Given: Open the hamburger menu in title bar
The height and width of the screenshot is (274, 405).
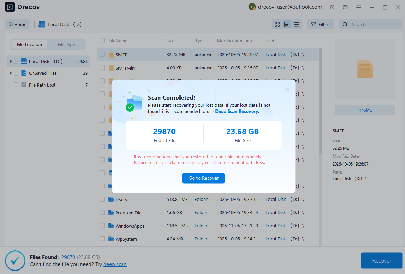Looking at the screenshot, I should [358, 7].
